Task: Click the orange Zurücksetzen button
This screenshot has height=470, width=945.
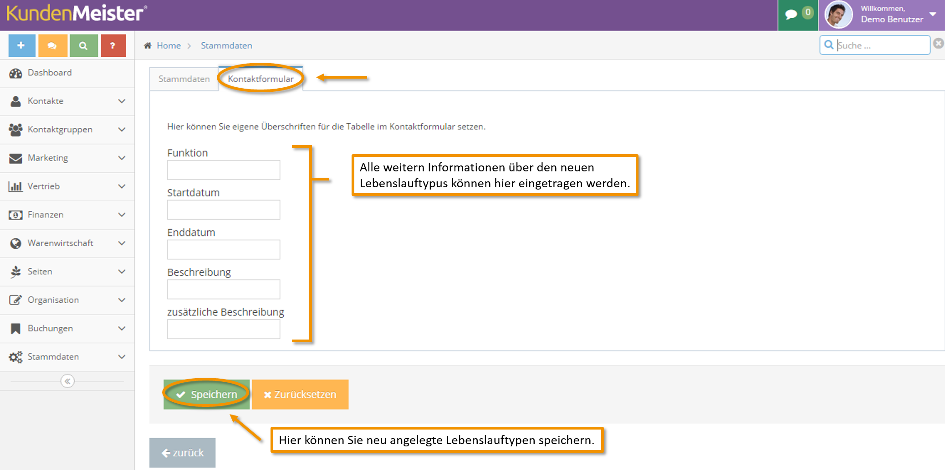Action: pyautogui.click(x=300, y=395)
